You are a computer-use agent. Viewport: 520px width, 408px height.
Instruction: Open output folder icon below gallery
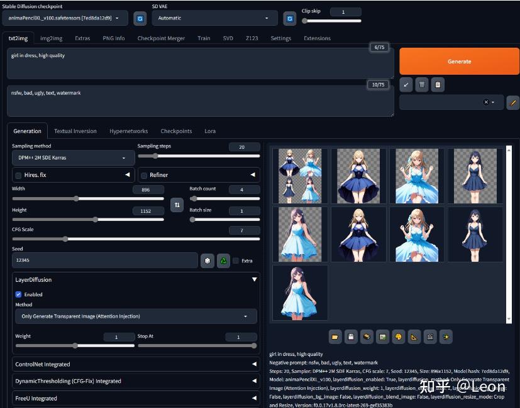[335, 337]
